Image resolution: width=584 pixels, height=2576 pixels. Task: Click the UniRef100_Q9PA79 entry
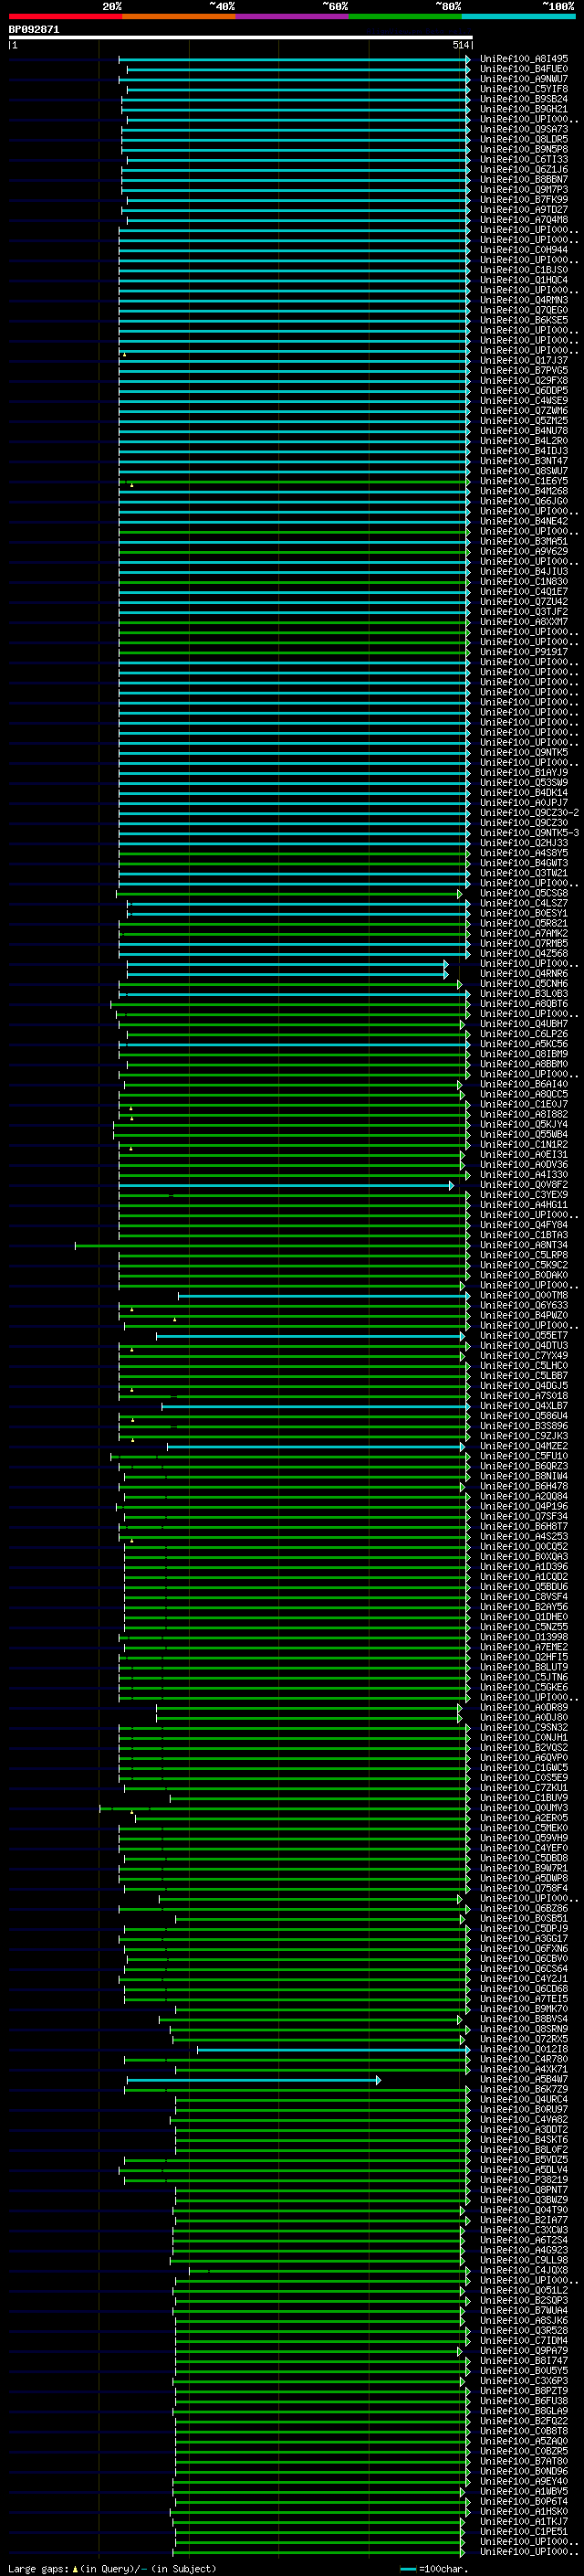524,2351
